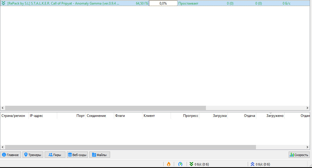Viewport: 312px width, 168px height.
Task: Toggle alternative speed limits speedometer icon
Action: pos(180,164)
